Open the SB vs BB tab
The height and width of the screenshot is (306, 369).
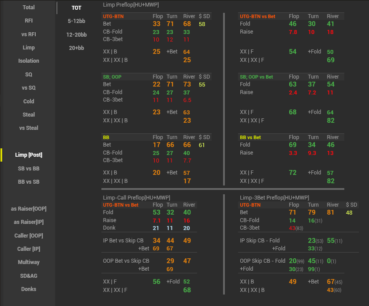tap(29, 169)
